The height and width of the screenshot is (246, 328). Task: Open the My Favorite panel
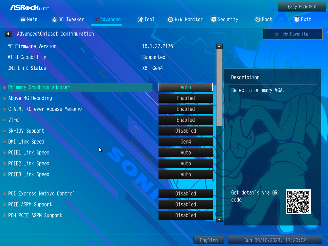(x=293, y=34)
